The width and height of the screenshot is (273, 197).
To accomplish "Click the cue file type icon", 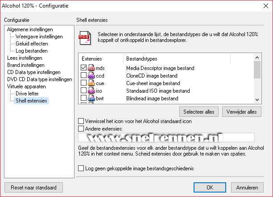I will click(91, 83).
